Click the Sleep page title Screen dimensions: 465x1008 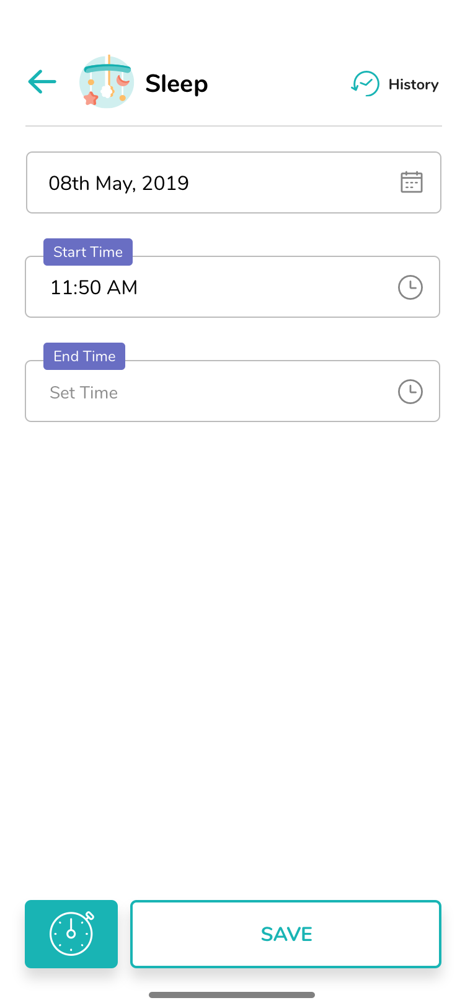coord(176,84)
